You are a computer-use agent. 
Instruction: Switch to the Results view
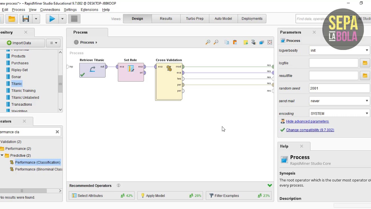click(166, 19)
